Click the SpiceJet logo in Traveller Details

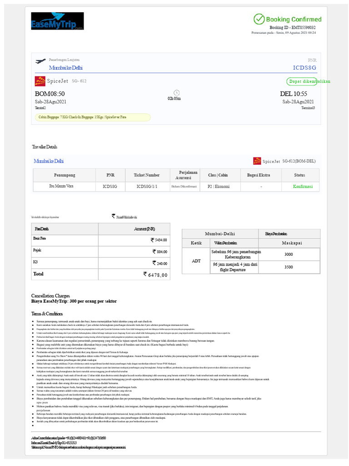point(257,161)
